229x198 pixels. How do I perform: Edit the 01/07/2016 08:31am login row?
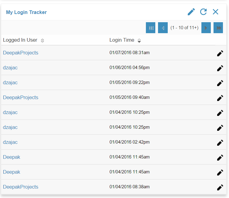point(220,53)
